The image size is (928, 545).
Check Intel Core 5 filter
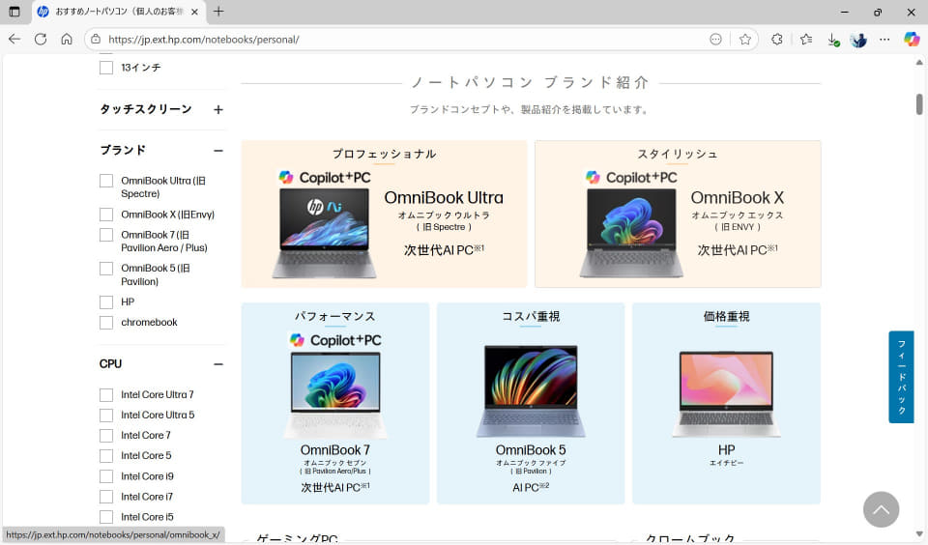(106, 456)
